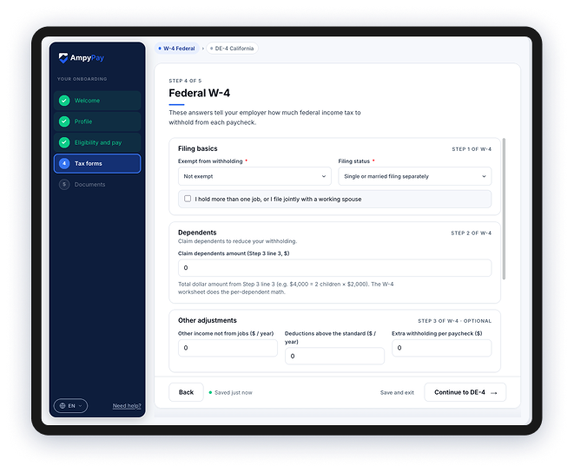Click the green saved status dot
This screenshot has width=574, height=472.
click(x=210, y=392)
